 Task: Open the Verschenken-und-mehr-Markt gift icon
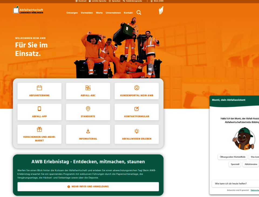click(39, 129)
